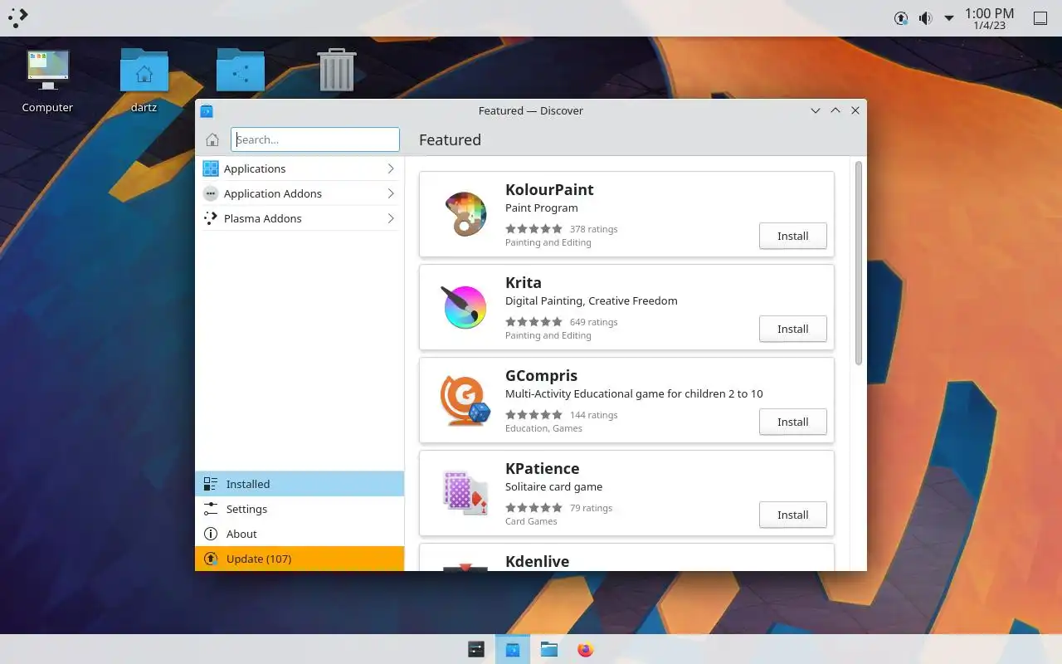Install KolourPaint
Viewport: 1062px width, 664px height.
(792, 236)
